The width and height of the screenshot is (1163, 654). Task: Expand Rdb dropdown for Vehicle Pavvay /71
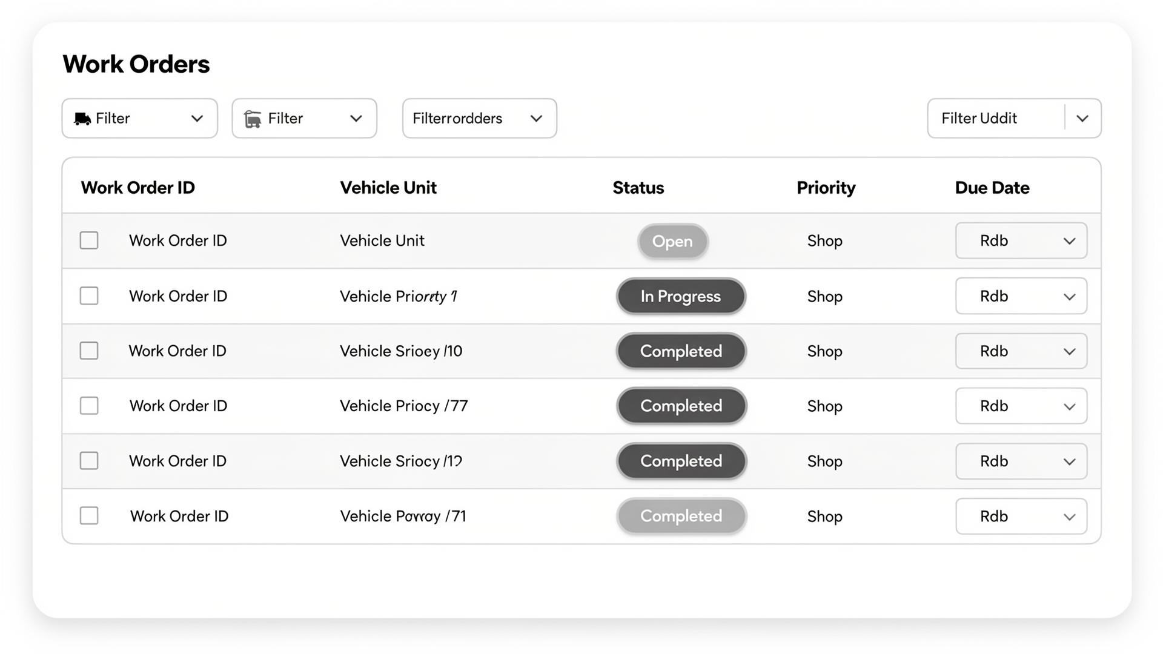click(1021, 516)
